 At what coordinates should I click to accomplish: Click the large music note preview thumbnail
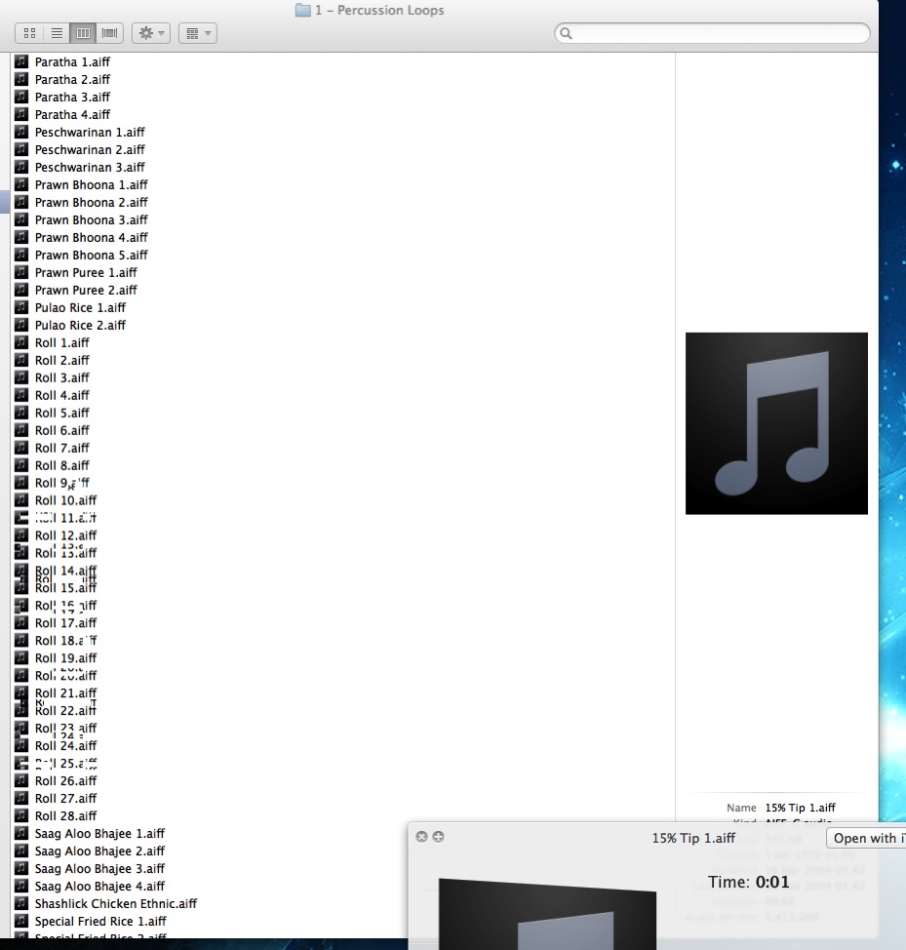click(x=776, y=423)
